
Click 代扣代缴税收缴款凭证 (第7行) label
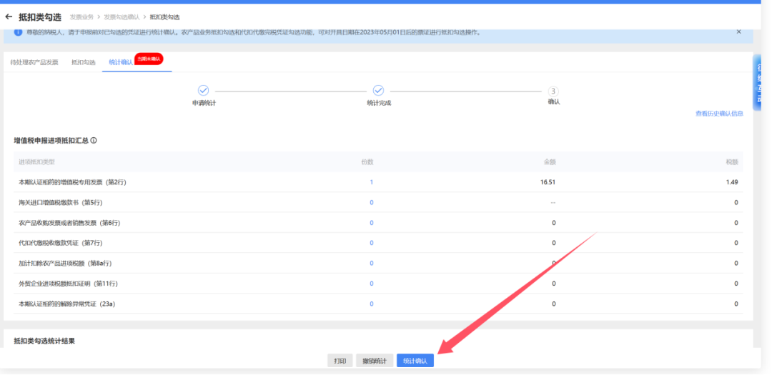pyautogui.click(x=61, y=243)
